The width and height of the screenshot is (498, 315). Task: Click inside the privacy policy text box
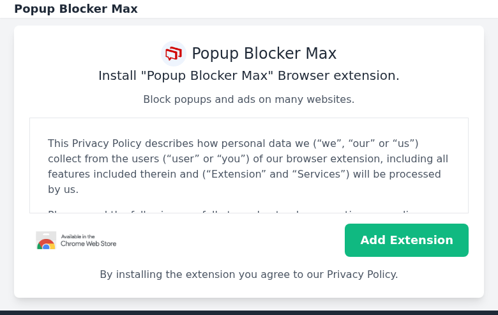(x=249, y=165)
